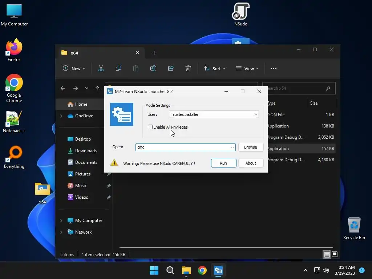Click the Delete trash icon in Explorer
372x279 pixels.
[x=188, y=69]
